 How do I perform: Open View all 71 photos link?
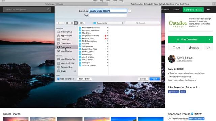pos(185,61)
